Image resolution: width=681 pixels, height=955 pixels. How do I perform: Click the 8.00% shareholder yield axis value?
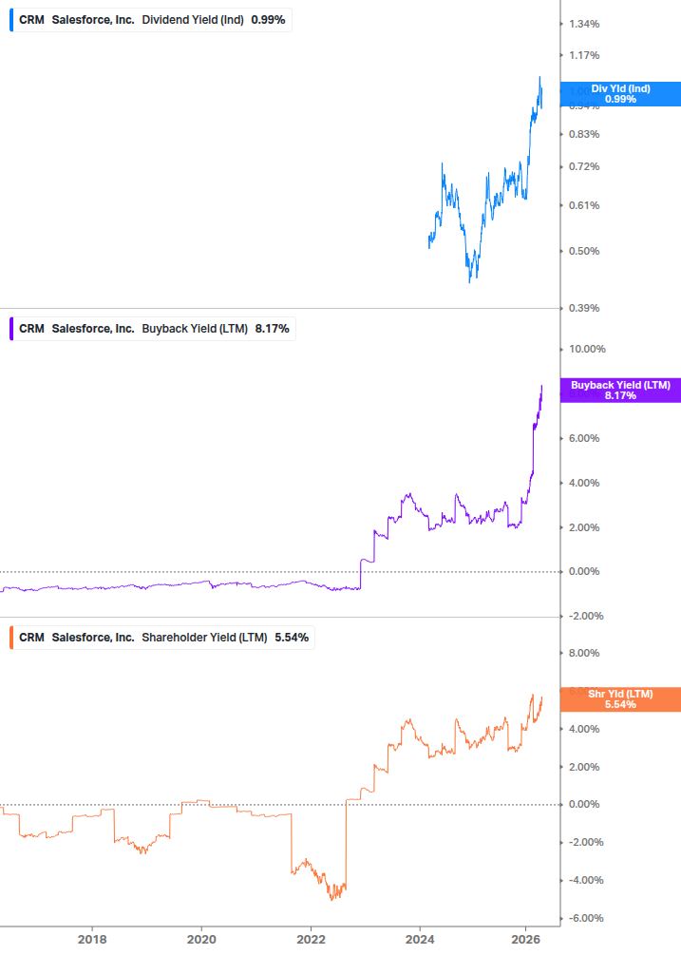(584, 653)
